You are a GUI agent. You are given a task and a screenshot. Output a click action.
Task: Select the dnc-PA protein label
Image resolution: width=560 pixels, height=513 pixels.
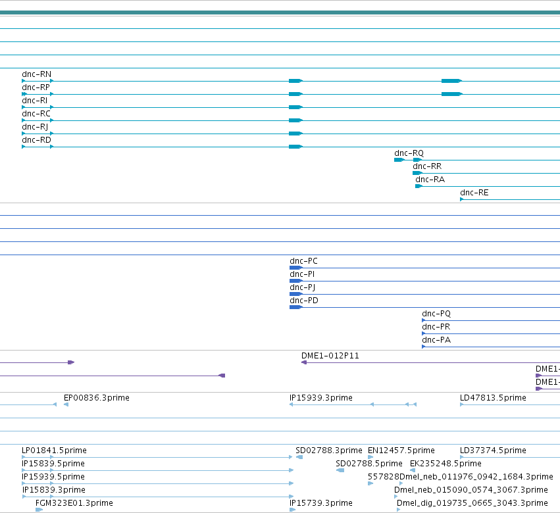tap(436, 340)
